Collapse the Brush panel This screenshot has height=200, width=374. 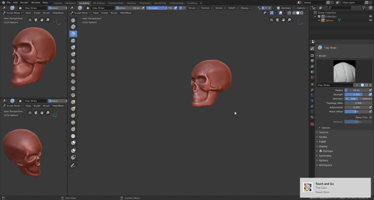[322, 56]
